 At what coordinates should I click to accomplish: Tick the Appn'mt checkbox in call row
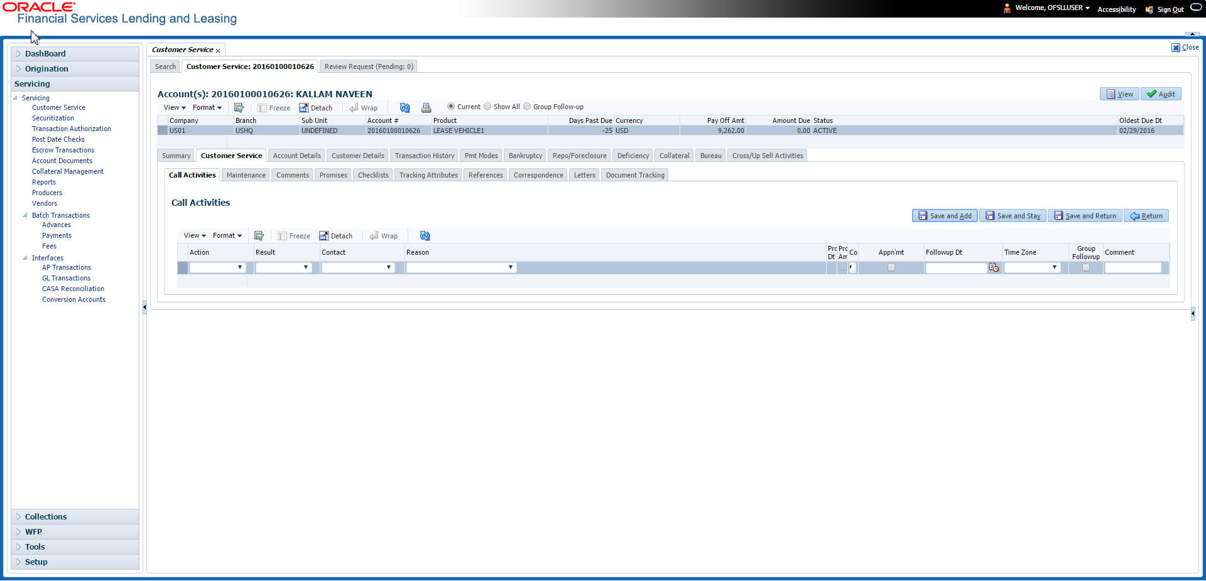coord(891,268)
